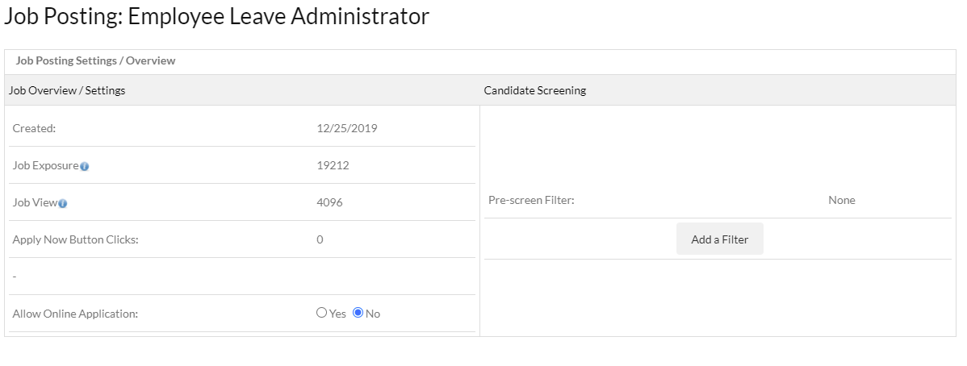This screenshot has width=967, height=366.
Task: Click the Job Posting Settings / Overview header
Action: 95,60
